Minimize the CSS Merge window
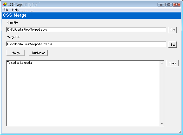The image size is (183, 135). coord(161,5)
